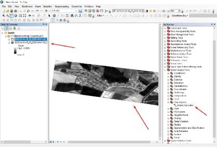This screenshot has width=217, height=147.
Task: Collapse the Layers data frame tree
Action: click(x=2, y=33)
